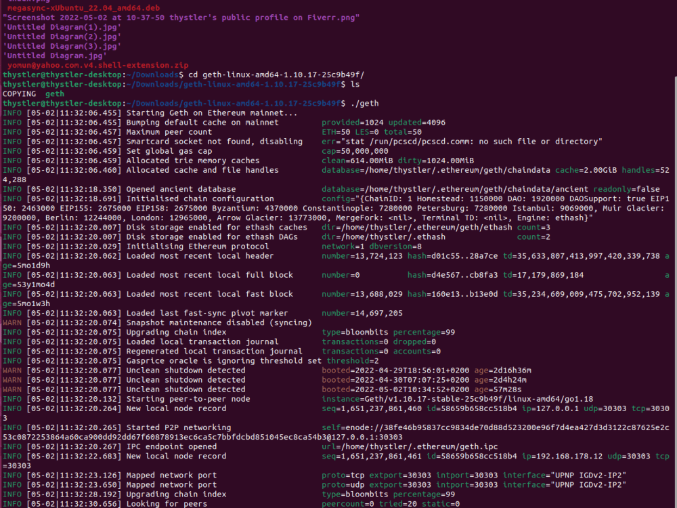Select the 'number=14,697,205' pivot value
This screenshot has height=508, width=677.
tap(362, 313)
